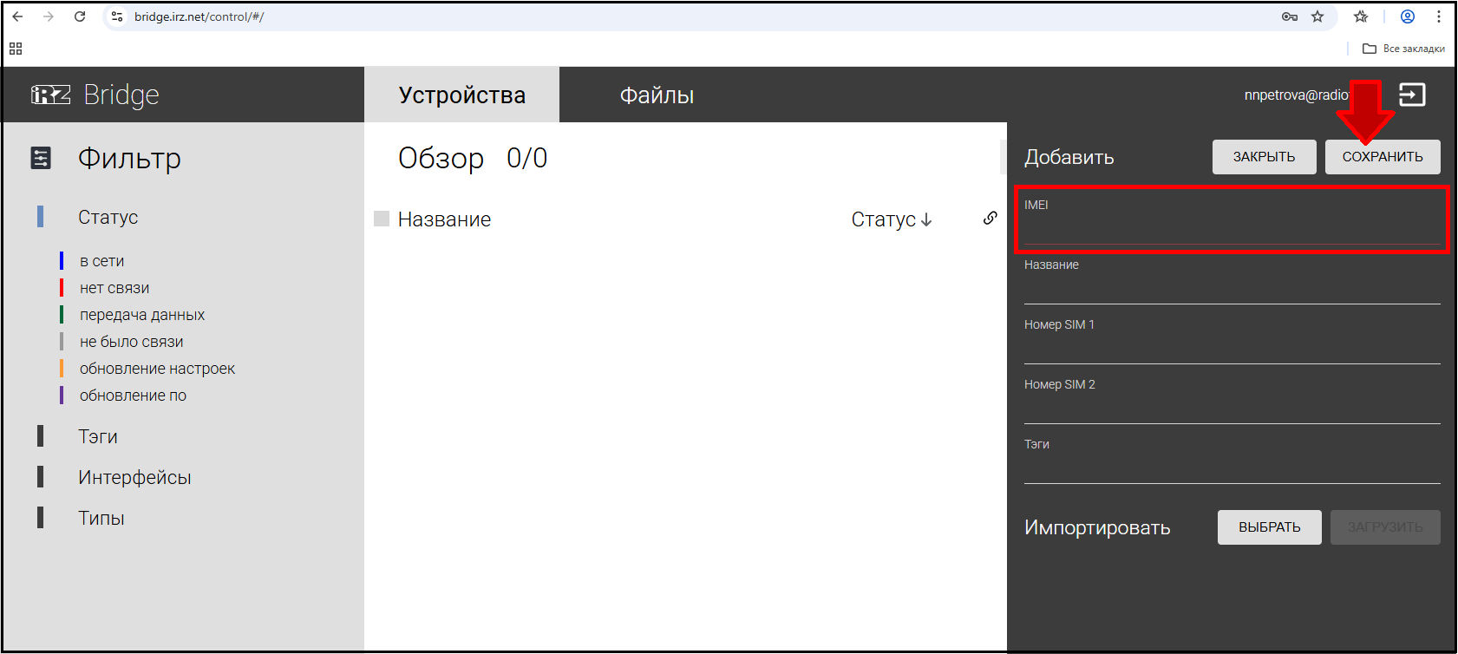Image resolution: width=1458 pixels, height=654 pixels.
Task: Bookmark this page with the star icon
Action: [1317, 16]
